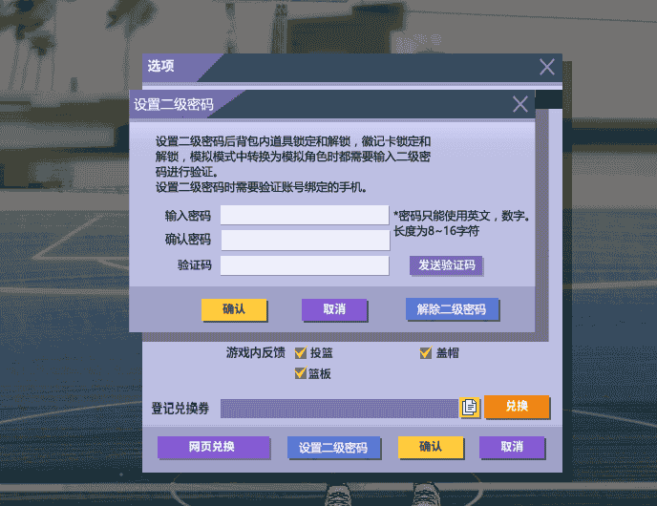
Task: Close the 设置二级密码 dialog with X
Action: [520, 104]
